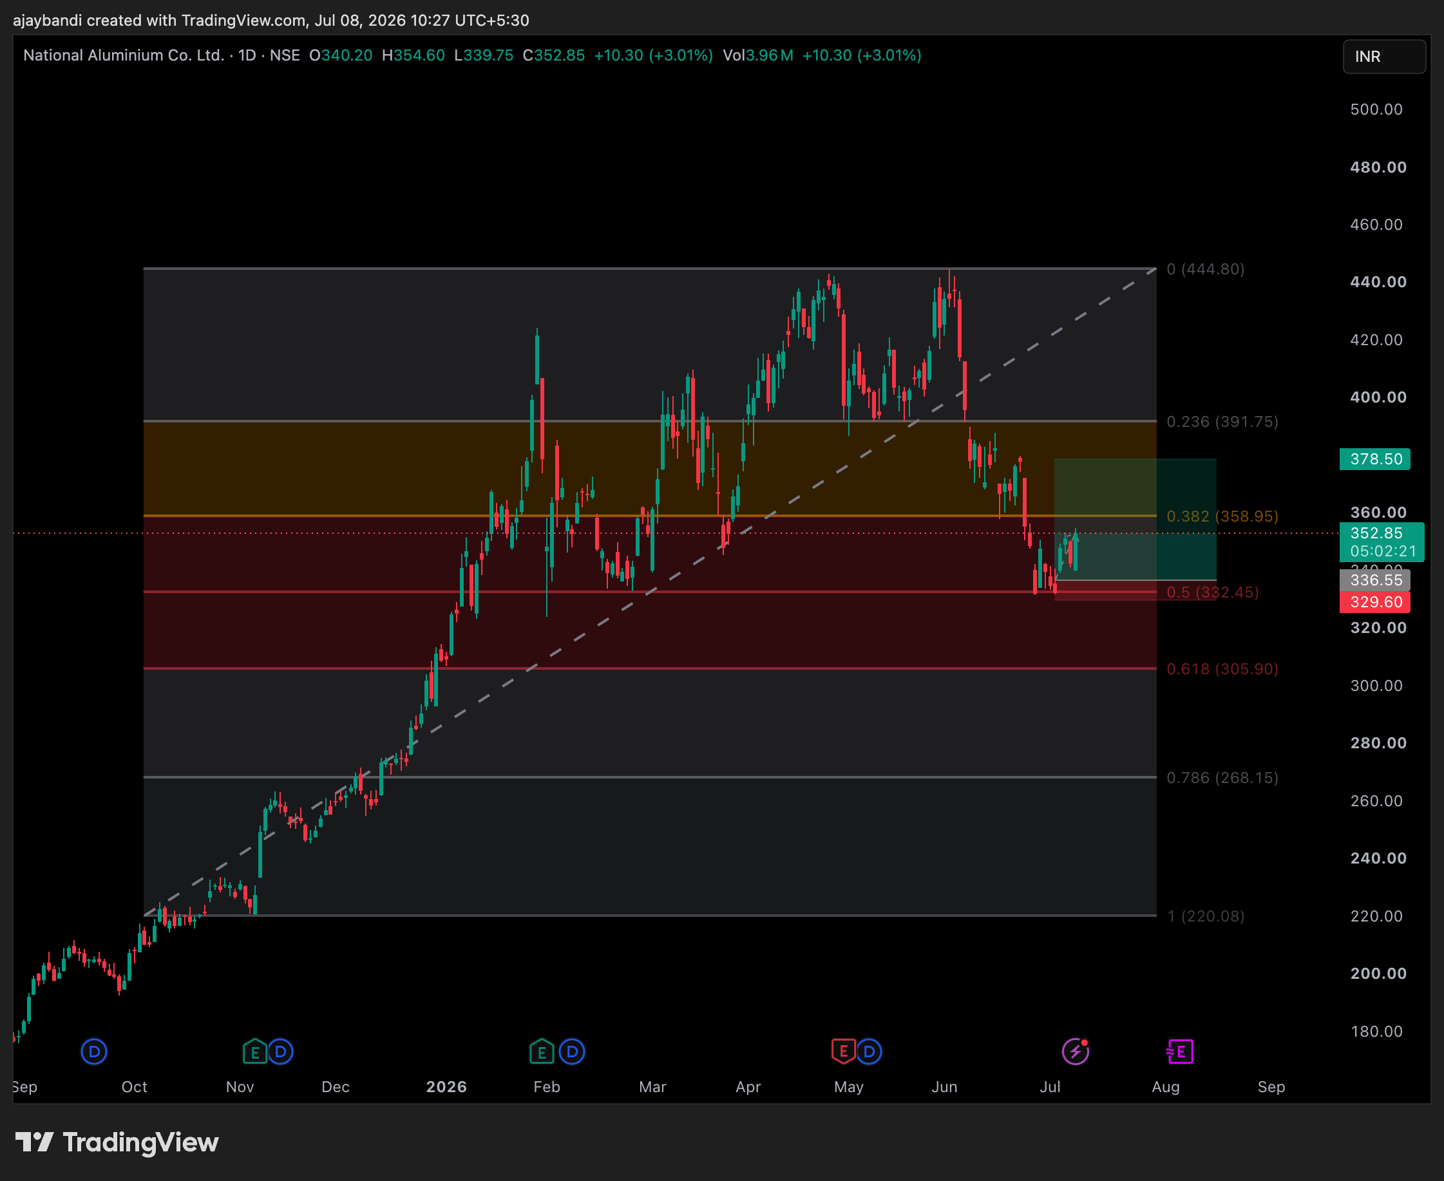Click the Fibonacci 1 (220.08) level label
1444x1181 pixels.
1206,916
